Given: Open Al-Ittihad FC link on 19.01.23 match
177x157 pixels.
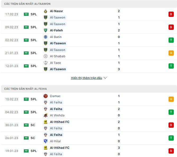Looking at the screenshot, I should pyautogui.click(x=60, y=148).
